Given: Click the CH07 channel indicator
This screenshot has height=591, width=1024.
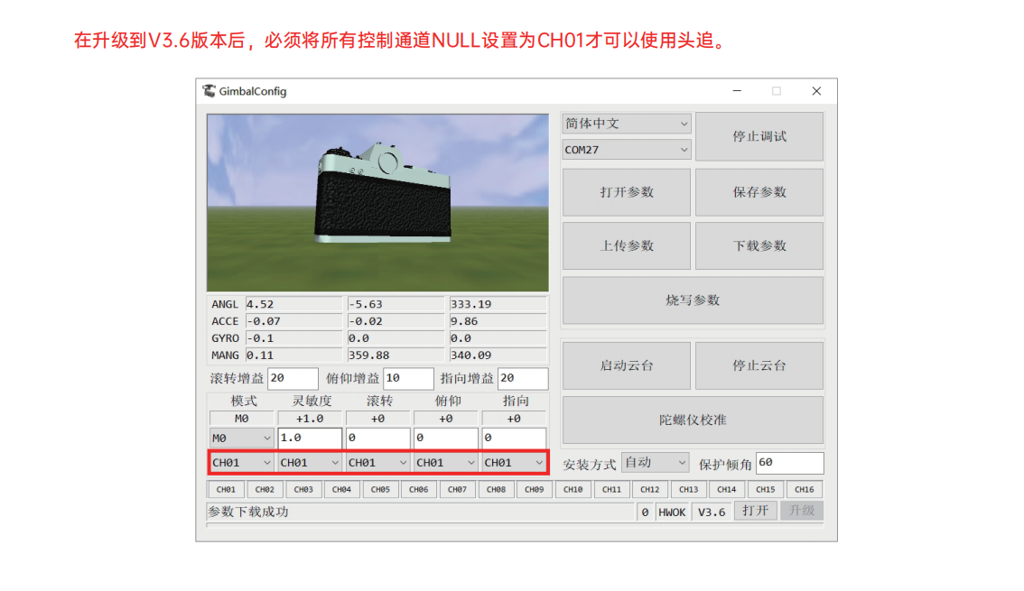Looking at the screenshot, I should [457, 489].
